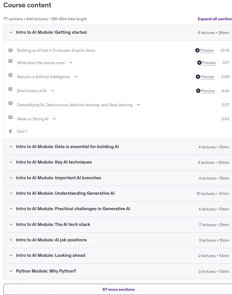Click the video icon beside Brief history of AI
The width and height of the screenshot is (232, 295).
click(x=11, y=89)
